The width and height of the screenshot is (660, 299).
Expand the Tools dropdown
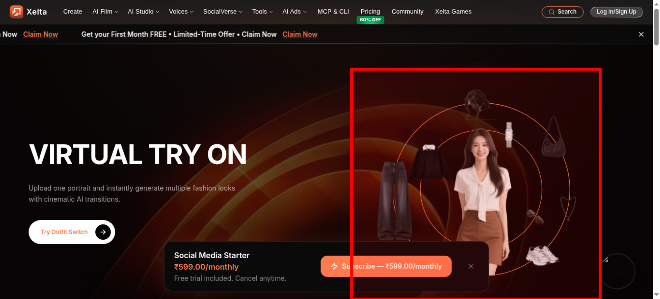(x=262, y=12)
